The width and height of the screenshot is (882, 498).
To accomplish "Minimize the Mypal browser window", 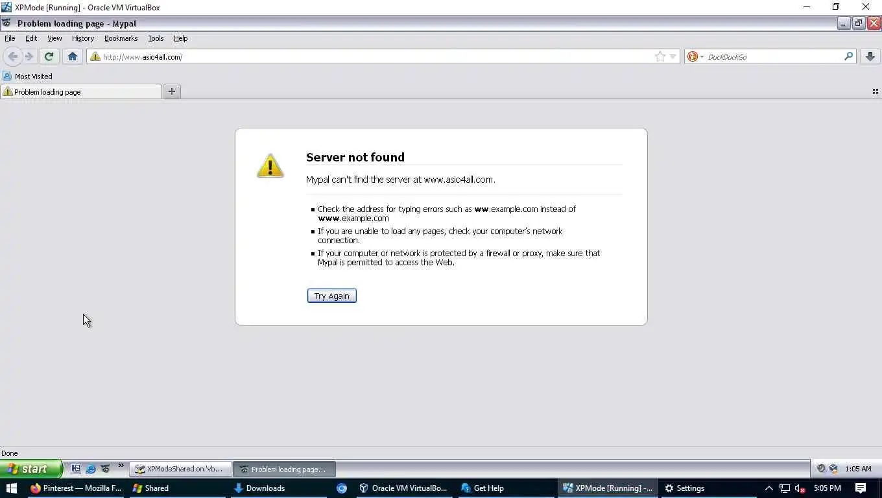I will (843, 23).
